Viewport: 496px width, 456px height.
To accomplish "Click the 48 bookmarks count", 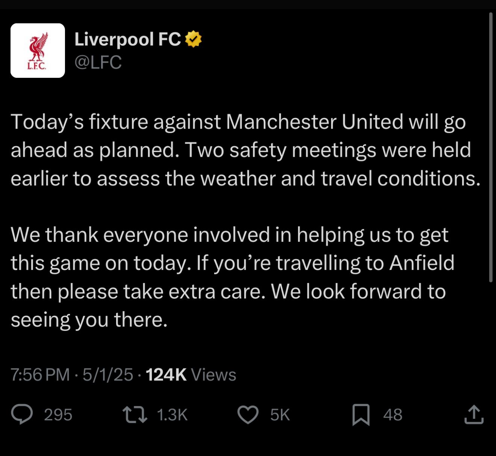I will click(x=393, y=415).
